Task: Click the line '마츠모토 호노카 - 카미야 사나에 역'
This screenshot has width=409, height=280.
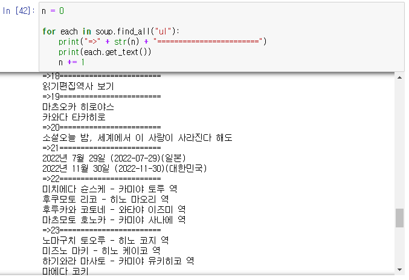Action: click(x=114, y=220)
